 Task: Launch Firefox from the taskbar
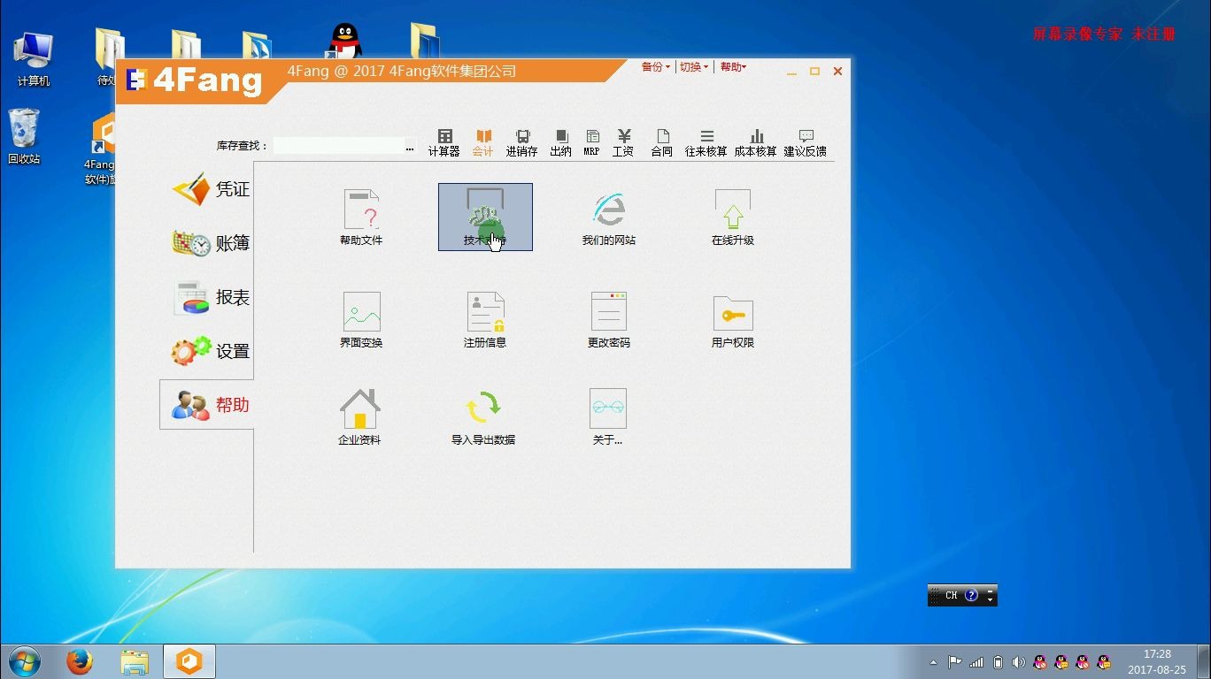point(80,661)
